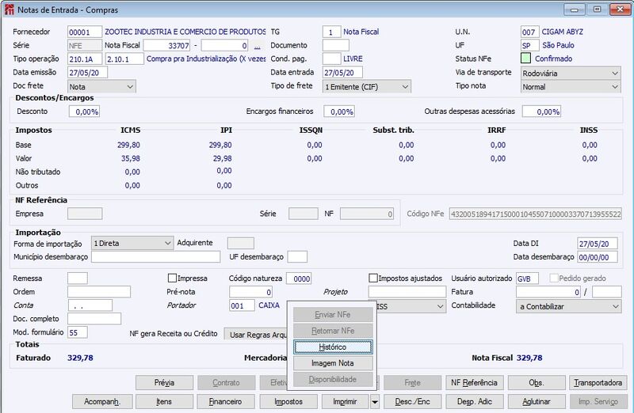The height and width of the screenshot is (413, 634).
Task: Click the Aglutinar button
Action: pos(537,402)
